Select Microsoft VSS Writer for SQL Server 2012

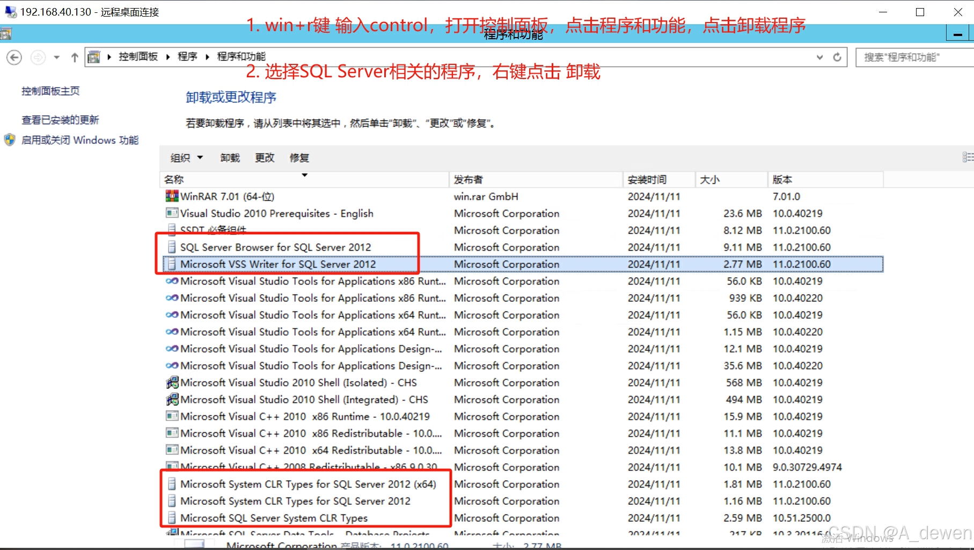[278, 264]
